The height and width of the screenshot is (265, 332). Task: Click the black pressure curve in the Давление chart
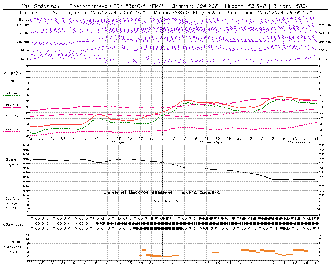tap(174, 164)
